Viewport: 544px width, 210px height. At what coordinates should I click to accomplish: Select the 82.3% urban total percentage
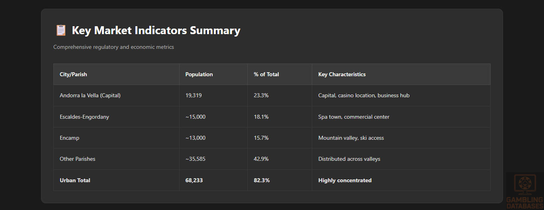click(x=262, y=180)
